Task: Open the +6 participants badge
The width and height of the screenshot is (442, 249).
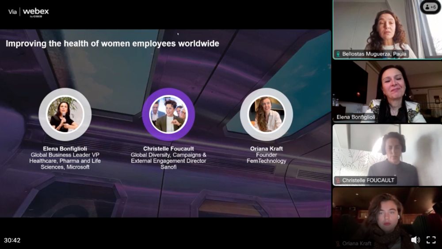Action: point(430,7)
